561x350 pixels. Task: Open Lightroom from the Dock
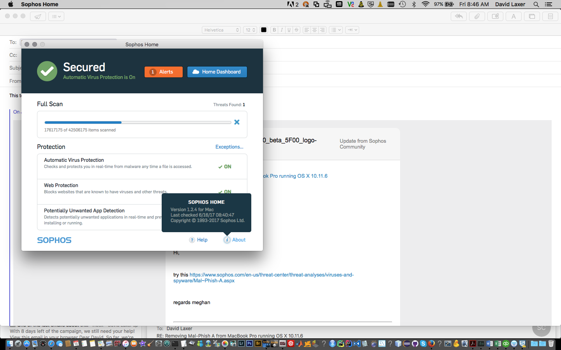[241, 343]
